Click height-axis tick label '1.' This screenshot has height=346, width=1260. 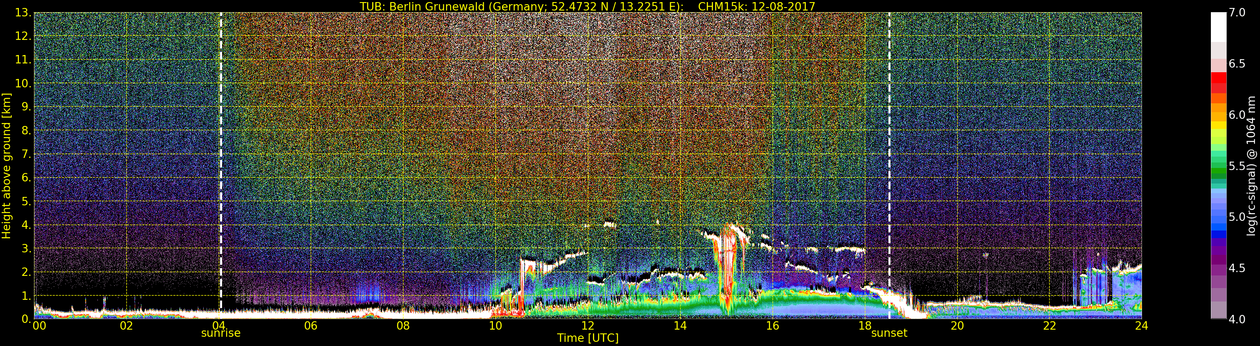pyautogui.click(x=27, y=295)
